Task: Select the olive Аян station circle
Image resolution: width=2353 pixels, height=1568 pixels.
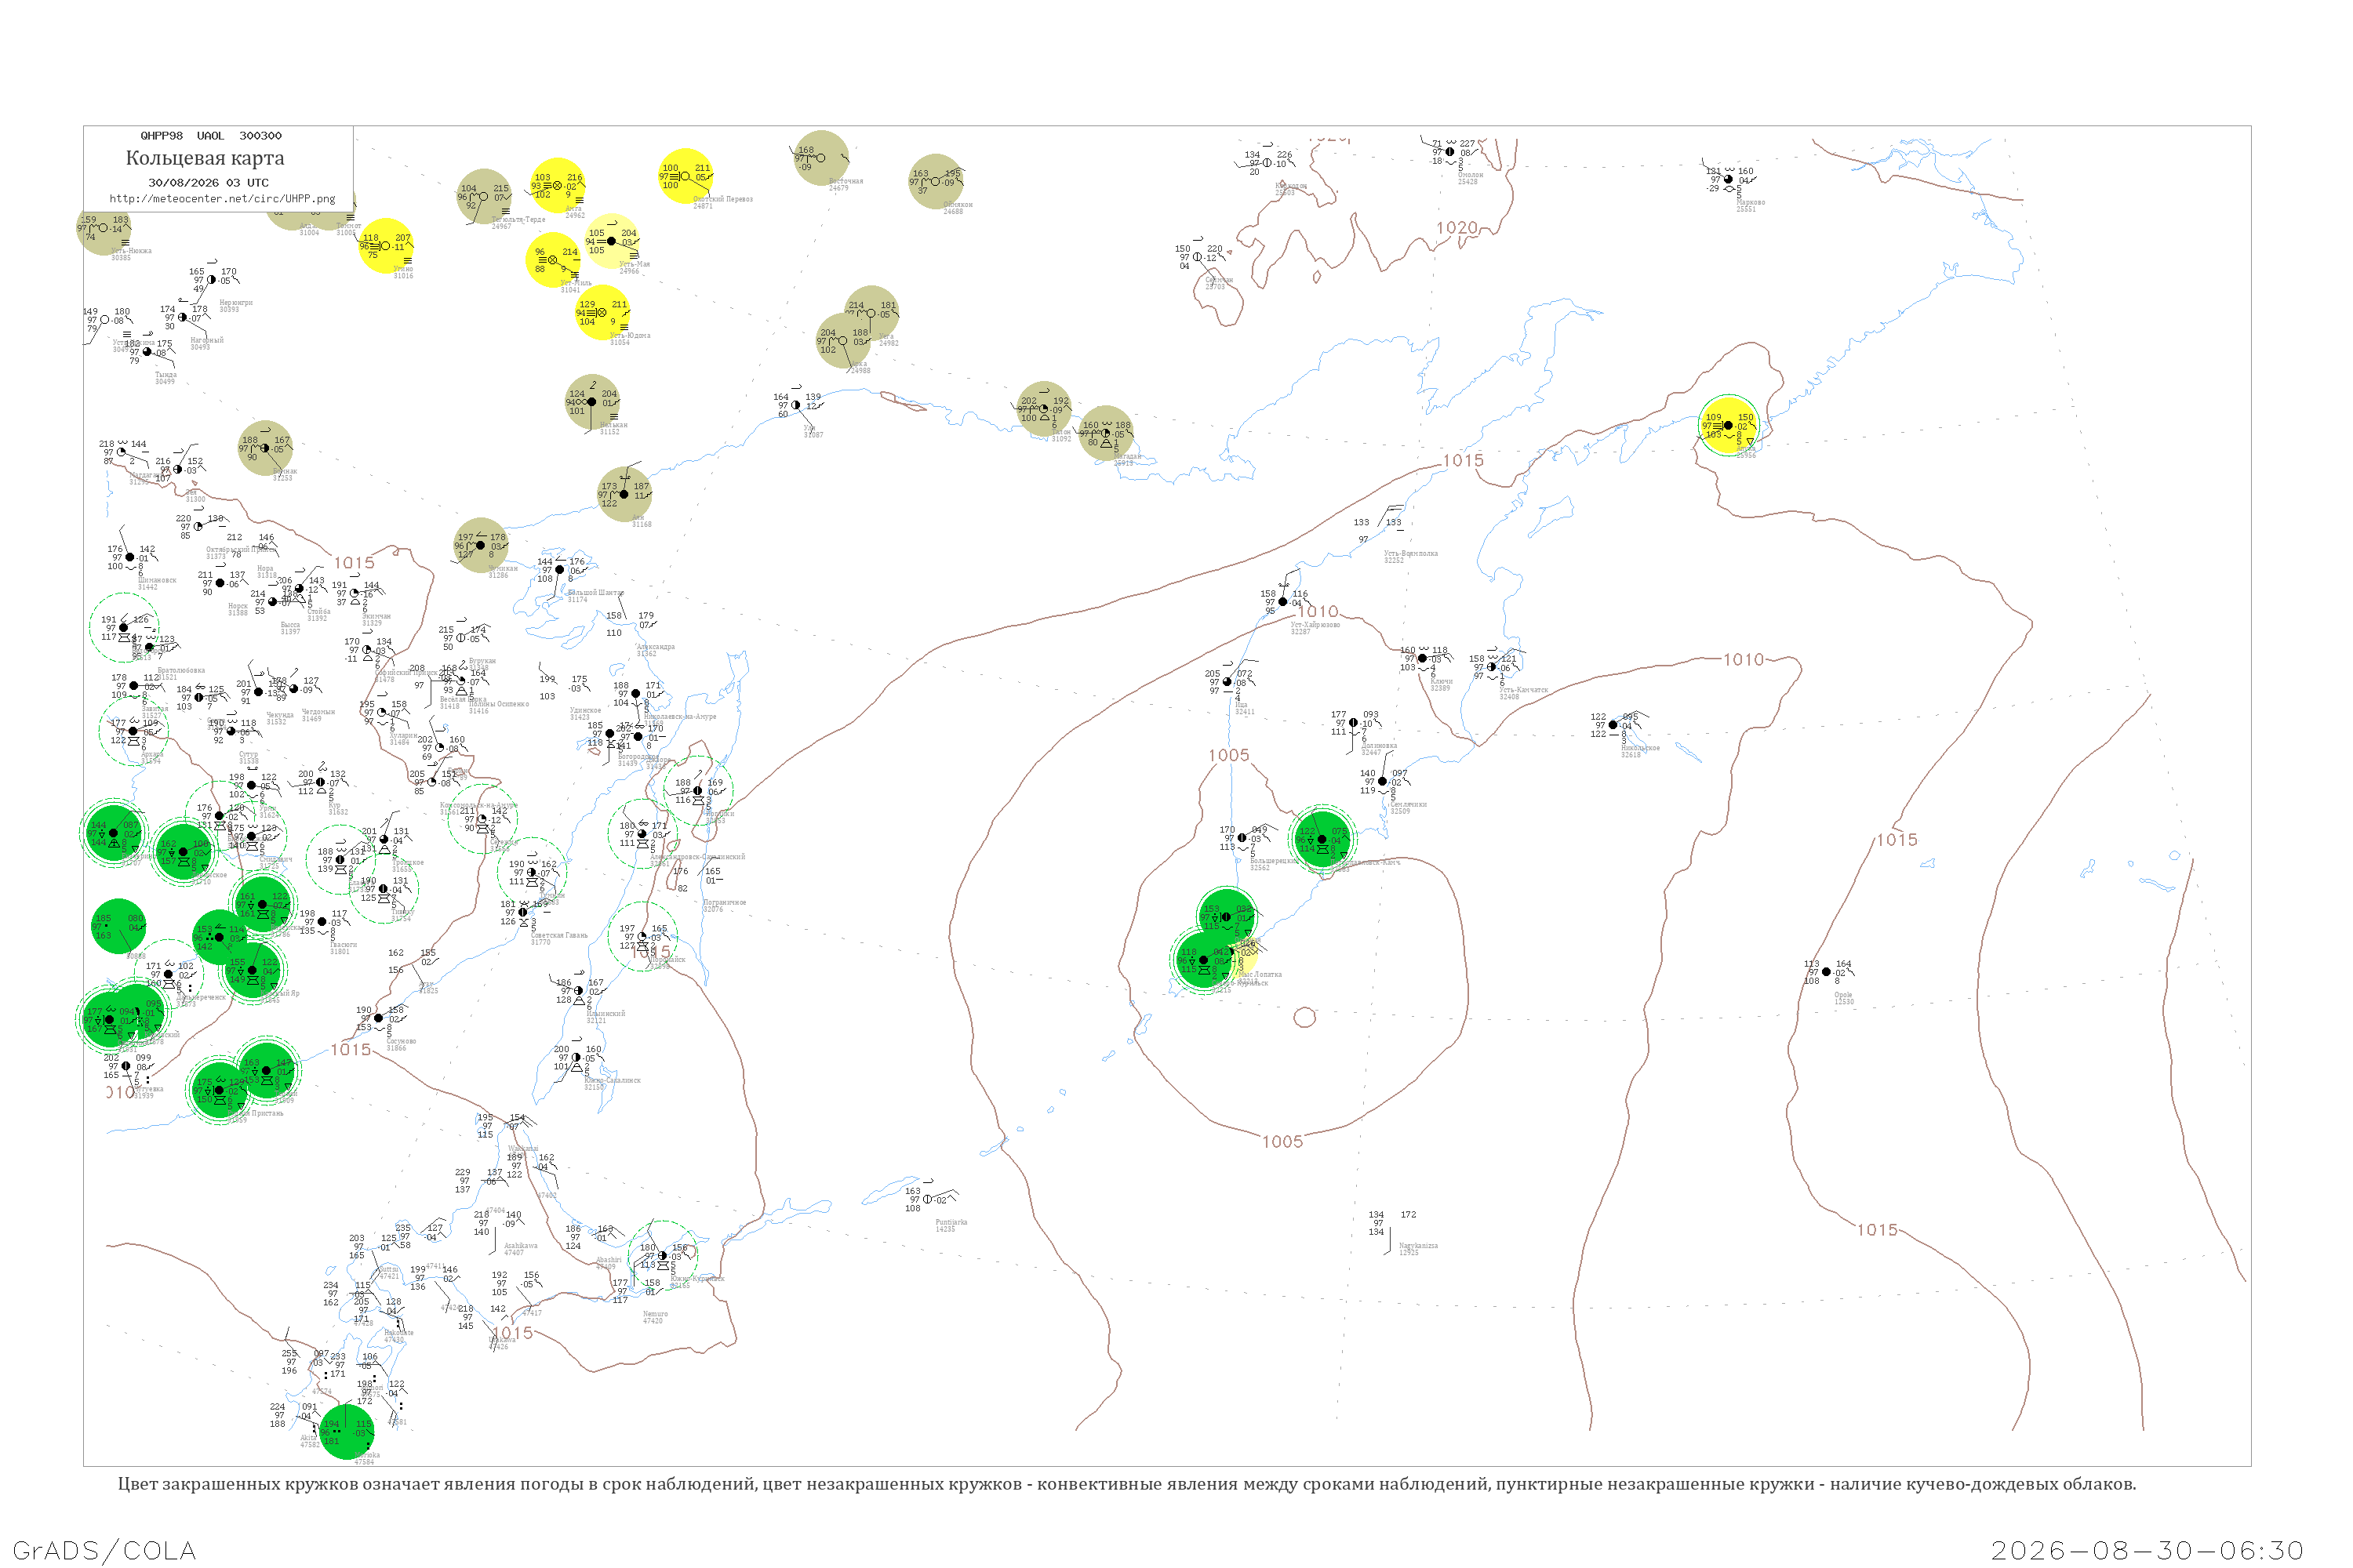Action: click(625, 494)
